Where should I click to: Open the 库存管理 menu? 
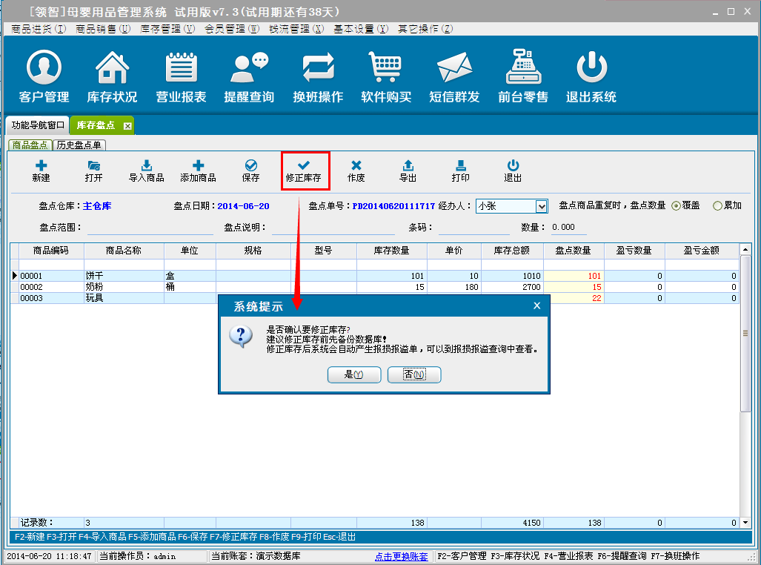[167, 29]
